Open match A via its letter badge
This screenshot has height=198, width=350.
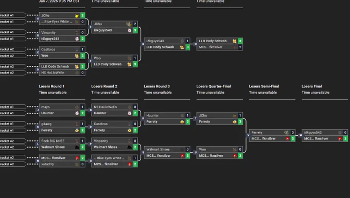[x=38, y=19]
